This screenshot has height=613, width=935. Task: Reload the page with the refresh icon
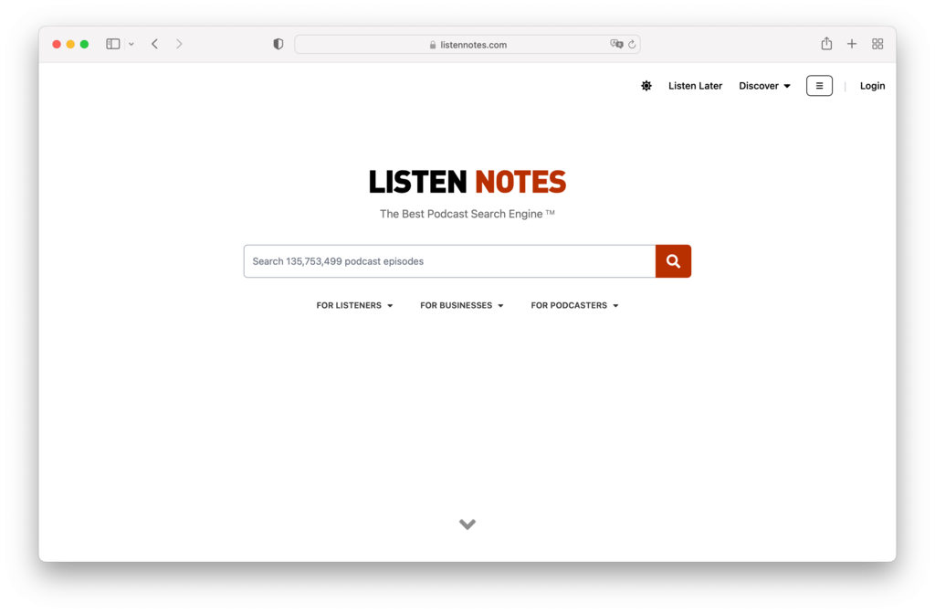click(x=632, y=44)
